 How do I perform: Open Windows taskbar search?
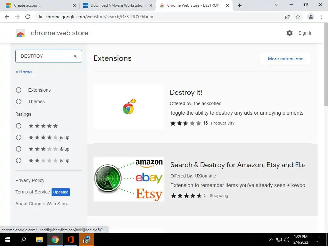23,240
